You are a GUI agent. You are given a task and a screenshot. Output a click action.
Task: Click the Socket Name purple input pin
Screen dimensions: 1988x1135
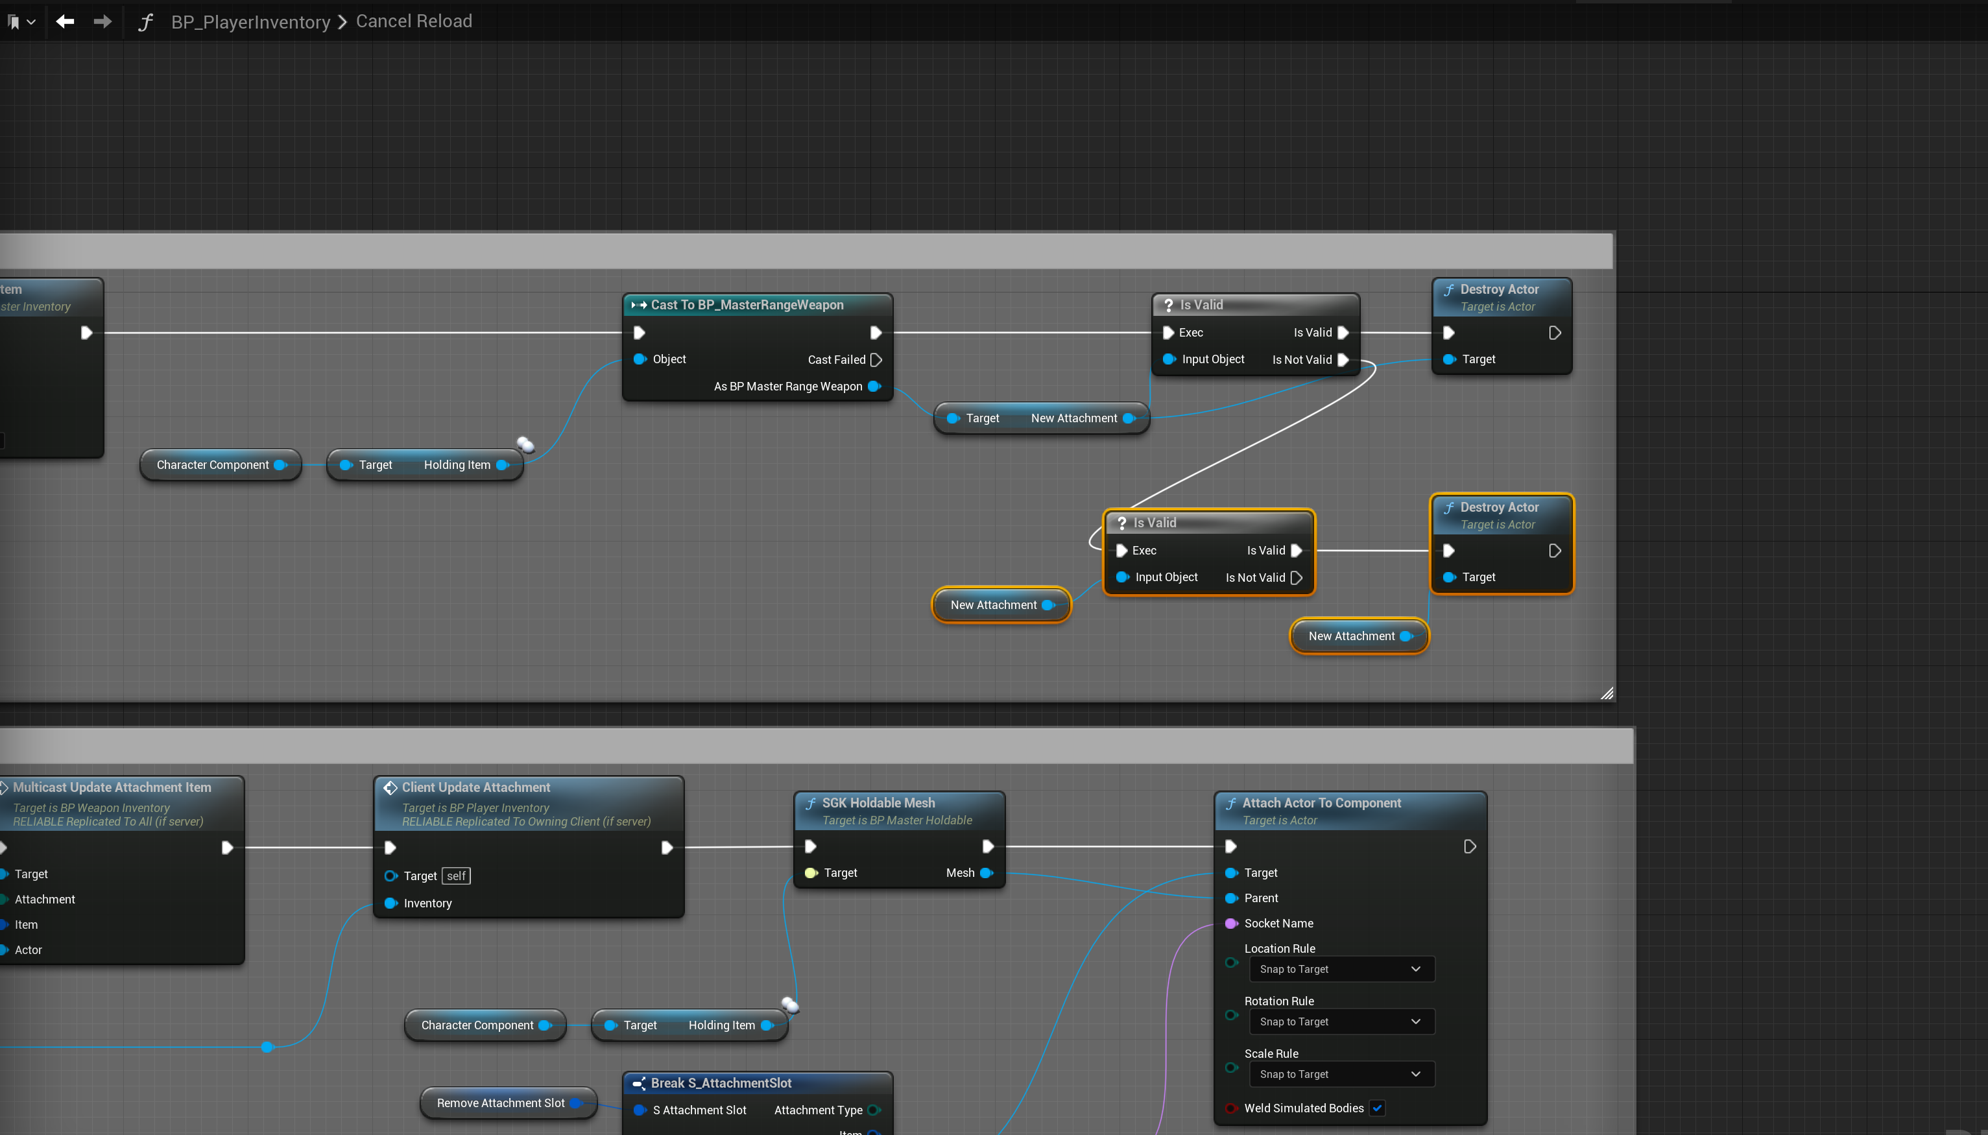(x=1231, y=923)
